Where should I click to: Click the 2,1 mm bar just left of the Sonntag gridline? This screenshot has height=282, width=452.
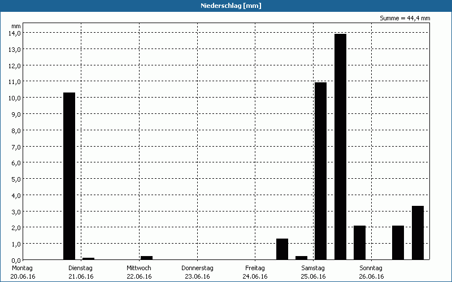click(x=360, y=243)
